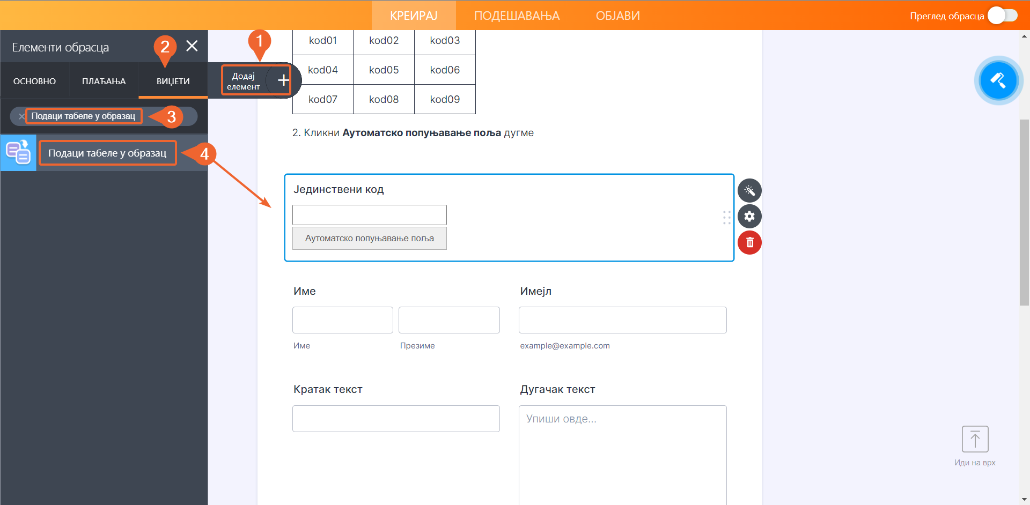Delete the Јединствени код field
Viewport: 1030px width, 505px height.
749,243
